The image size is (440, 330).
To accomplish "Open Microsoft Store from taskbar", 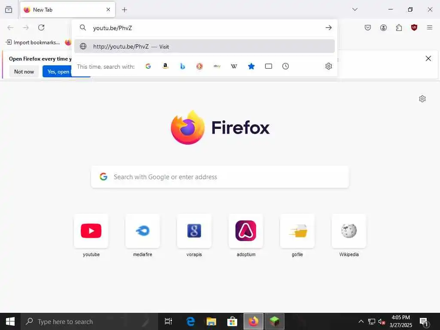I will point(232,321).
